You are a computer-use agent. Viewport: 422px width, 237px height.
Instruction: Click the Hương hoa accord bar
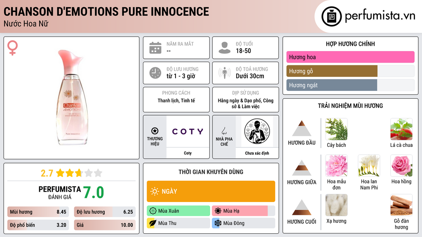pos(350,57)
